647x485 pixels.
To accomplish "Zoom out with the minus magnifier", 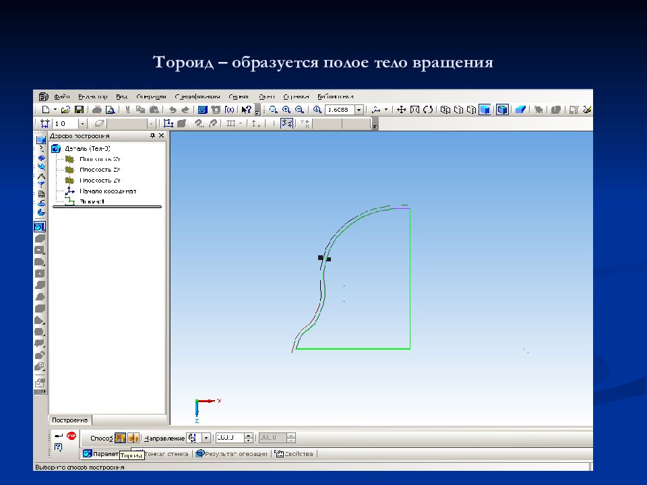I will 299,110.
